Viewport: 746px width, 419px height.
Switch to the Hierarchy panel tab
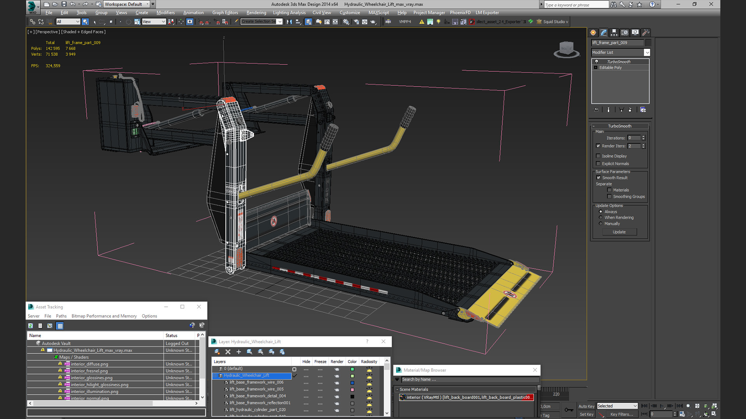[x=614, y=33]
